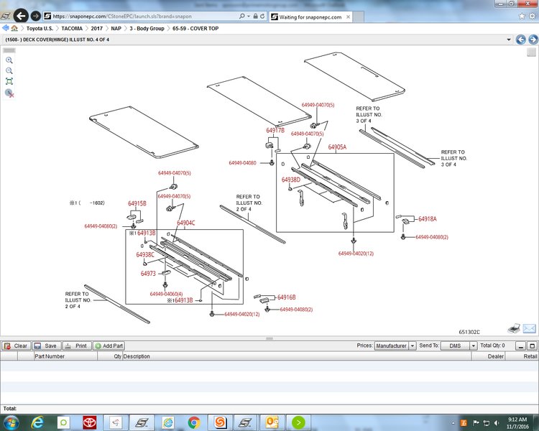539x431 pixels.
Task: Open browser settings gear icon
Action: pyautogui.click(x=533, y=16)
